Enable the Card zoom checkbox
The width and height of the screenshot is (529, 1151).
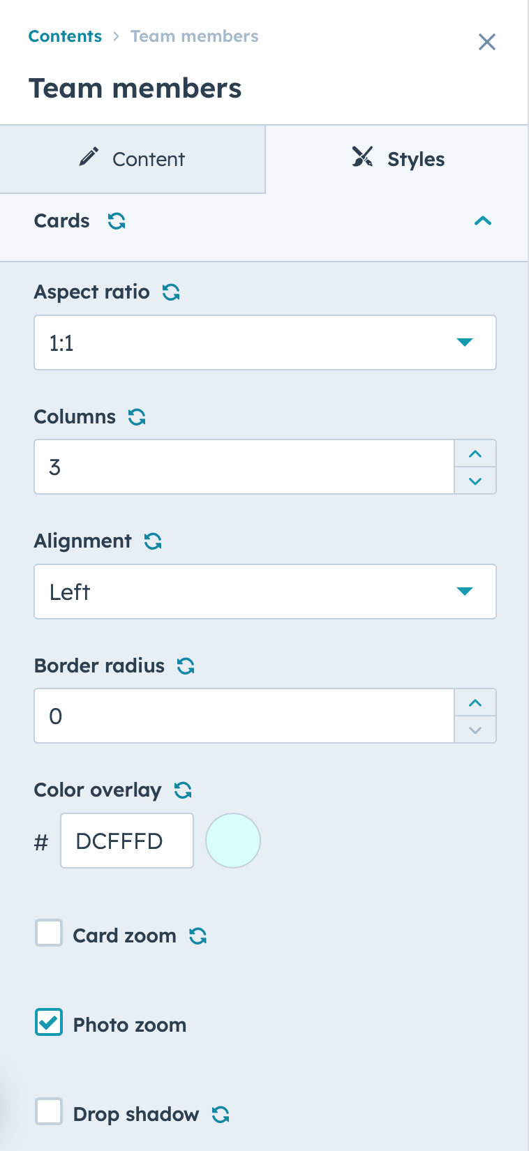tap(49, 933)
